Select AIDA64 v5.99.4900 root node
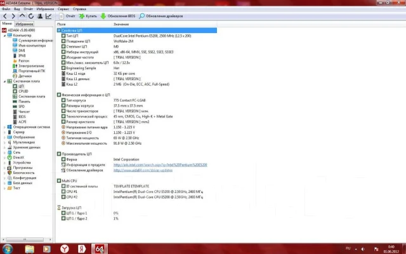This screenshot has width=406, height=254. pos(21,30)
